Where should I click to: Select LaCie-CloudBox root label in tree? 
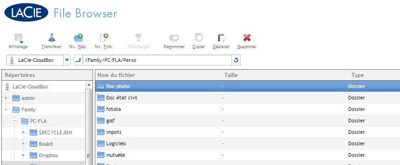(x=30, y=87)
